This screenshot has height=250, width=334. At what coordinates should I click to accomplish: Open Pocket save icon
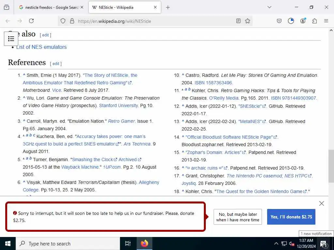(x=279, y=21)
